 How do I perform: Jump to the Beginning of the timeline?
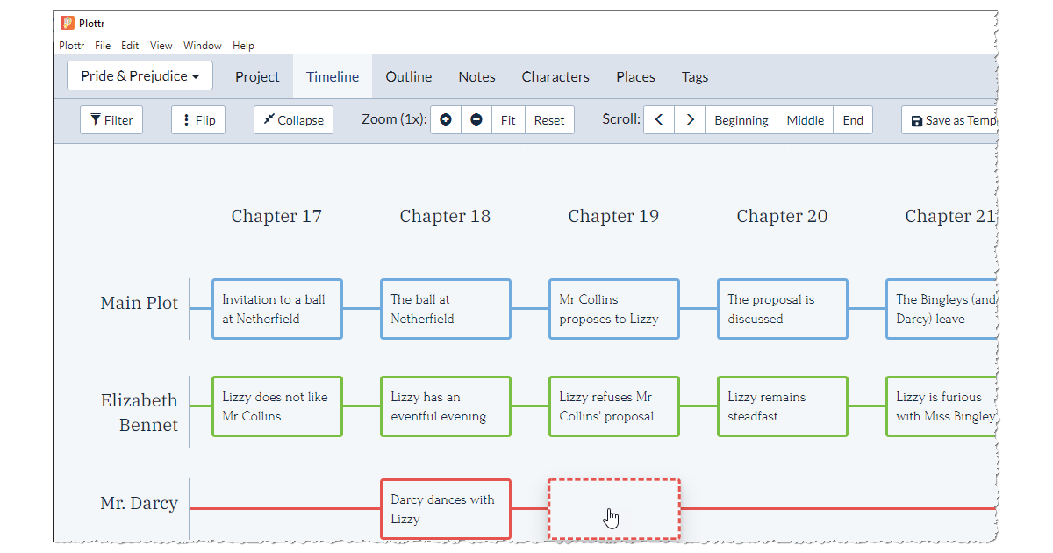tap(741, 120)
